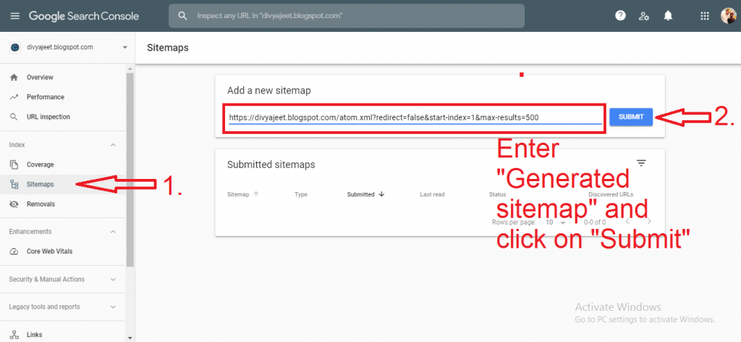741x342 pixels.
Task: Submit the new sitemap
Action: click(631, 117)
